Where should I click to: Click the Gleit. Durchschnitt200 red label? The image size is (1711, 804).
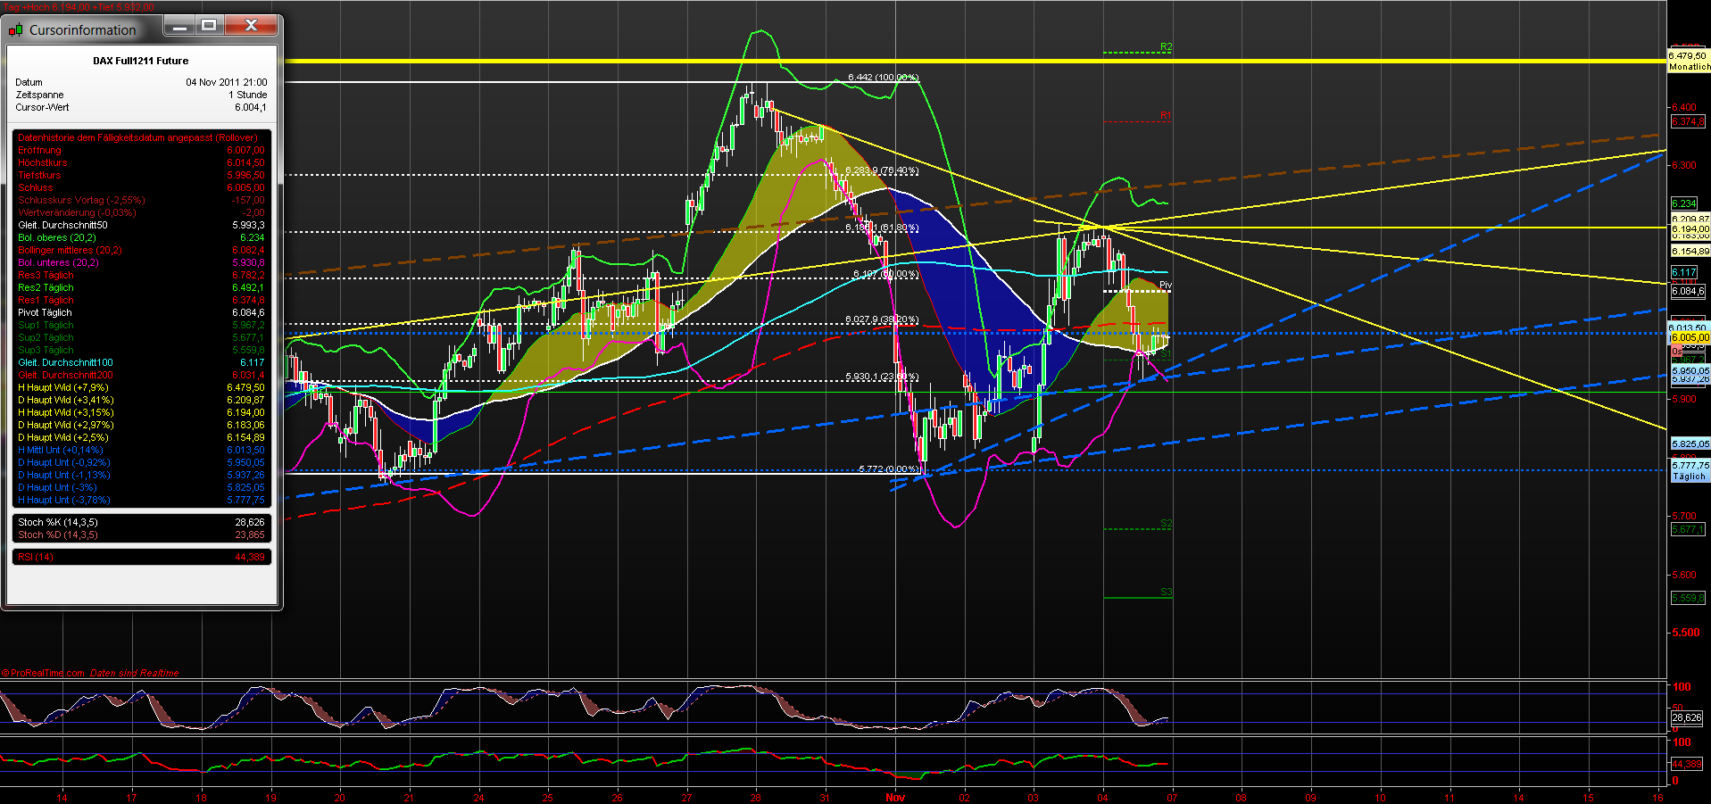(x=64, y=375)
